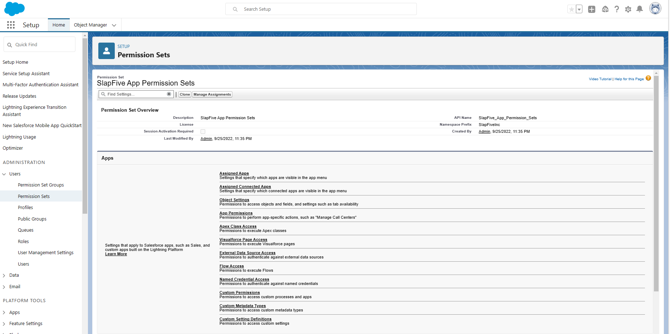The height and width of the screenshot is (334, 670).
Task: Toggle Session Activation Required checkbox
Action: coord(203,132)
